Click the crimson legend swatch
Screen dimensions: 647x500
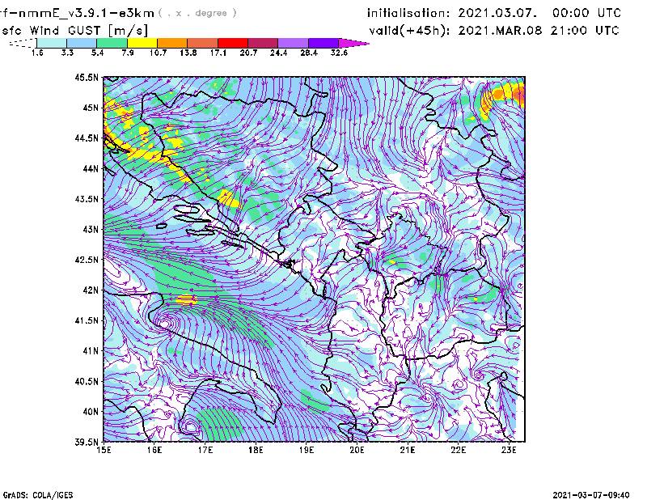[263, 43]
